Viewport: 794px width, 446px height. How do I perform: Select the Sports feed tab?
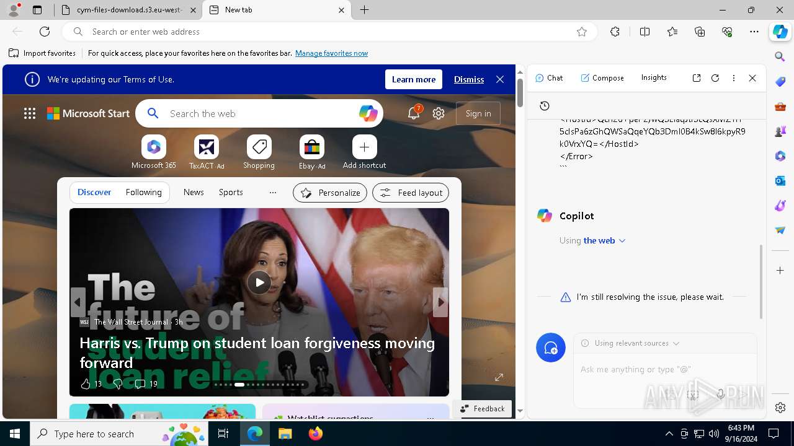coord(231,192)
